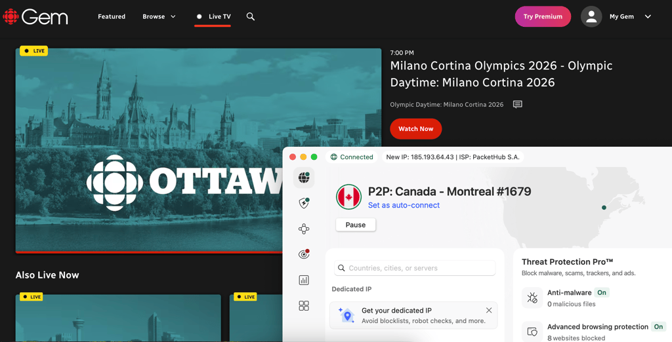This screenshot has width=672, height=342.
Task: Toggle the Anti-malware On badge
Action: tap(602, 293)
